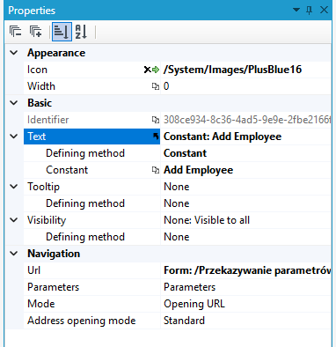Click the 'Form: /Przekazywanie parametrów' value
The width and height of the screenshot is (336, 347).
(247, 270)
